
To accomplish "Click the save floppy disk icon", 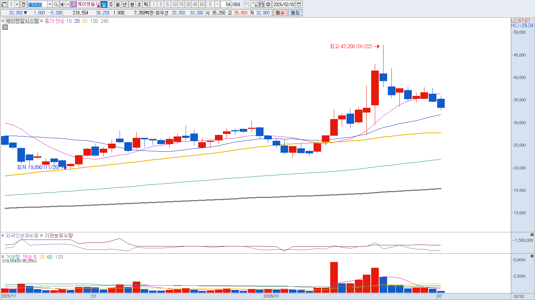I will 261,4.
